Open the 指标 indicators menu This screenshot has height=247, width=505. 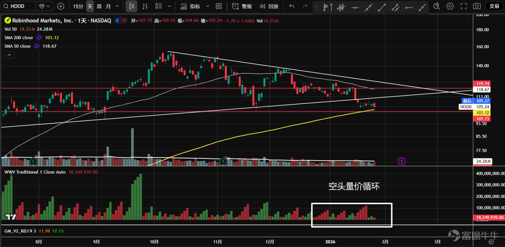[x=190, y=6]
